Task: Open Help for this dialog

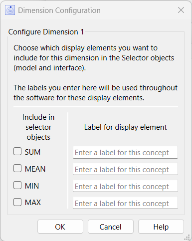Action: click(x=161, y=227)
